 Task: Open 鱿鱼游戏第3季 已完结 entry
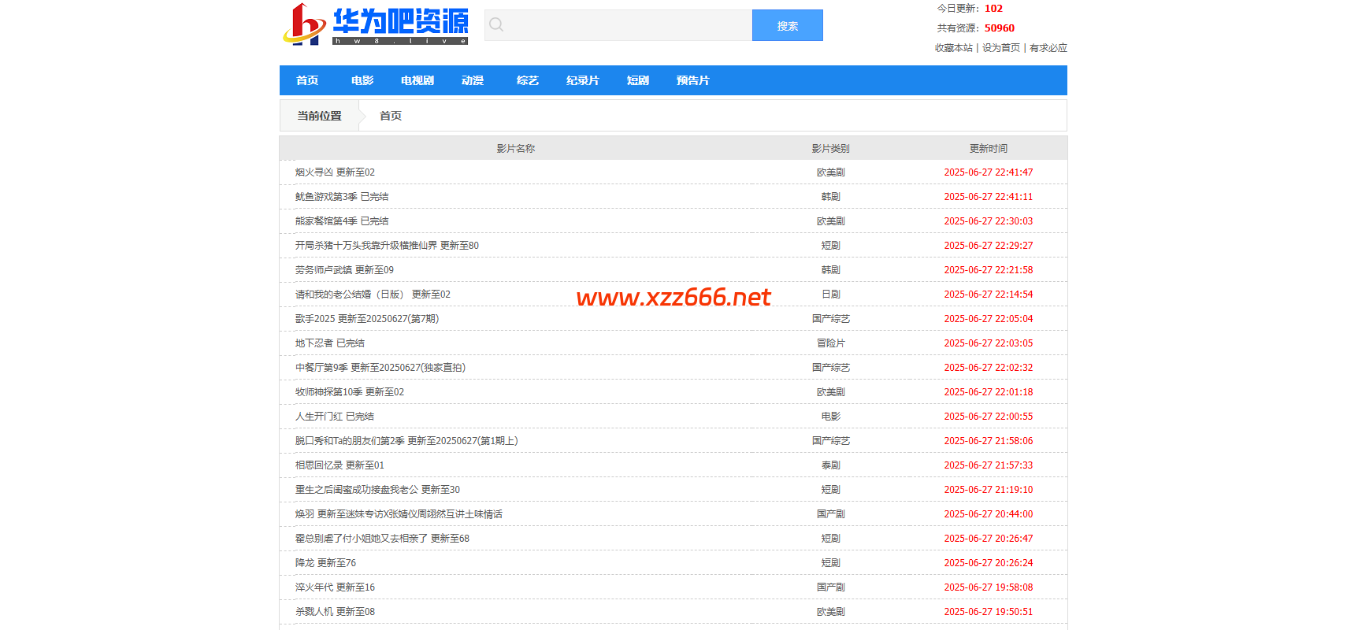pyautogui.click(x=342, y=197)
